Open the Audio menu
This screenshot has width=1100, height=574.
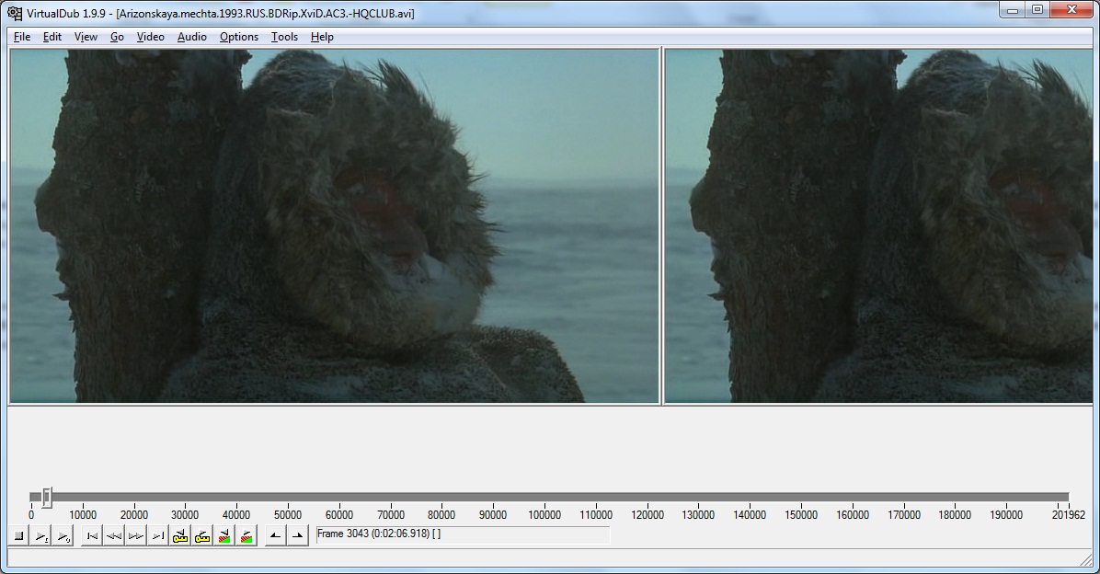coord(191,37)
